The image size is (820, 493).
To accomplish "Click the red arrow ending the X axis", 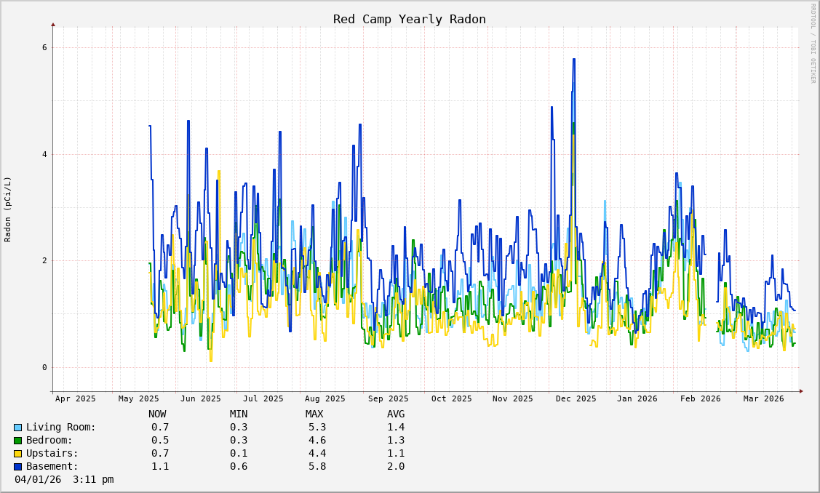I will tap(801, 391).
